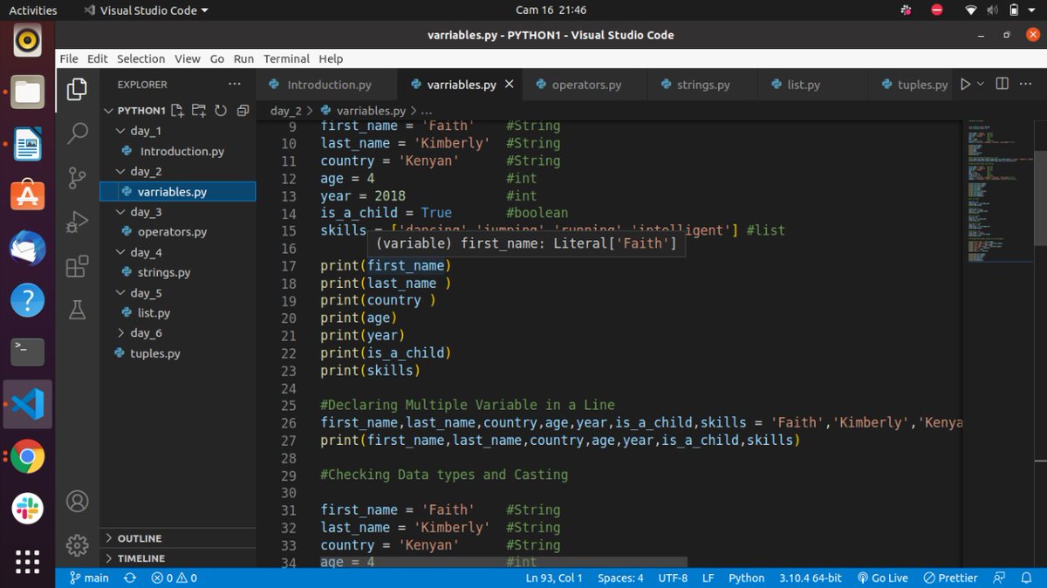Open the Manage gear menu
1047x588 pixels.
[x=78, y=545]
